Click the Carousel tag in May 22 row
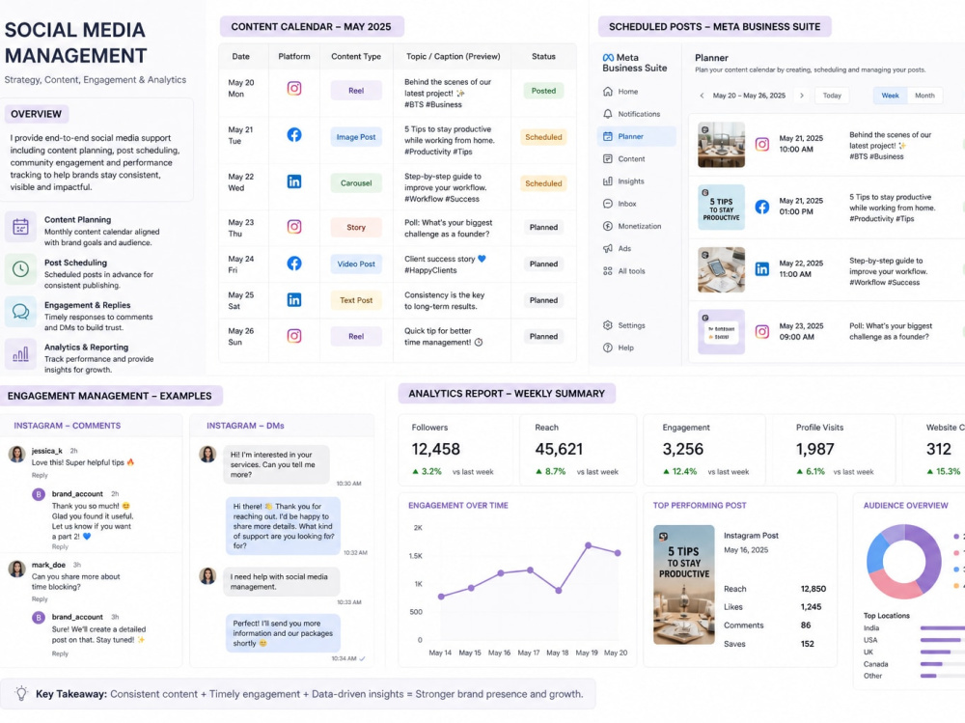The height and width of the screenshot is (723, 965). click(x=356, y=182)
